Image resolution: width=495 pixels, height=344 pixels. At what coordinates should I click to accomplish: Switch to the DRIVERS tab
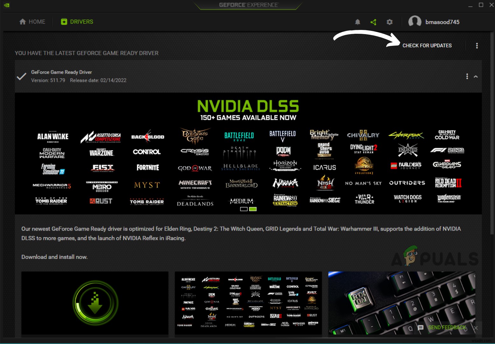77,22
